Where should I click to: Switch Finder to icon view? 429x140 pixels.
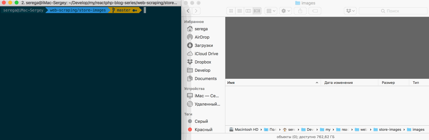(x=231, y=11)
